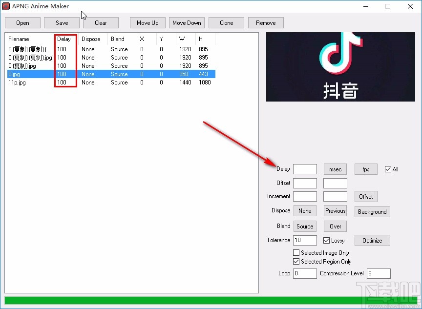Switch delay units to msec
422x309 pixels.
[335, 169]
